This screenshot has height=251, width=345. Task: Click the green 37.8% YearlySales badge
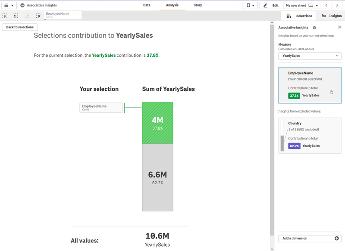(293, 95)
